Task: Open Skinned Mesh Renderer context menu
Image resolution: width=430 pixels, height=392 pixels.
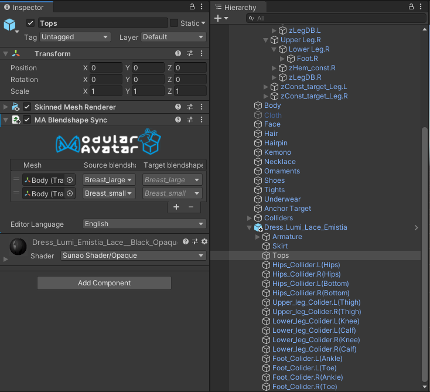Action: coord(202,107)
